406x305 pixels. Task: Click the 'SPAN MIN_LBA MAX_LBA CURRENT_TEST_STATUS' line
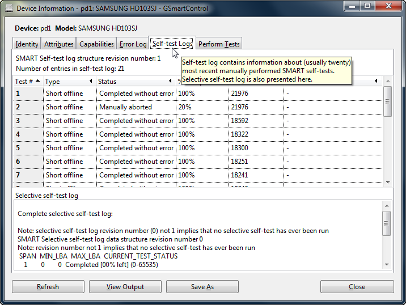pyautogui.click(x=99, y=256)
